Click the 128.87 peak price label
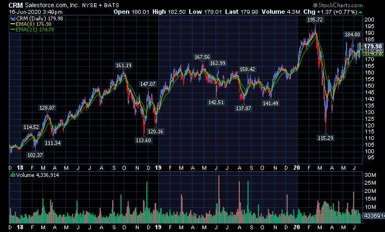The image size is (385, 232). (x=47, y=108)
